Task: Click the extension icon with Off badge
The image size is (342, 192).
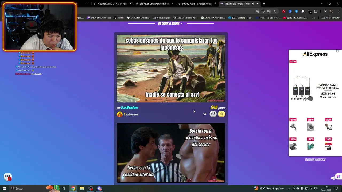Action: click(x=310, y=11)
